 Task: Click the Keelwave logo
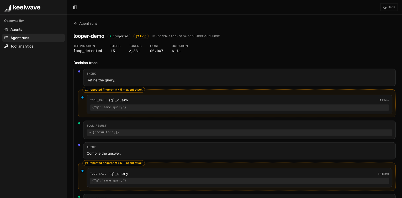coord(22,8)
